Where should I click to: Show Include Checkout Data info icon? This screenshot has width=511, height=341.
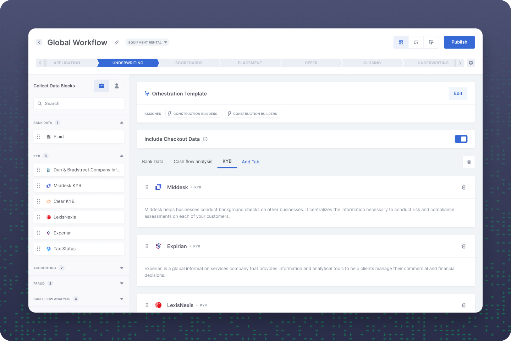coord(205,139)
